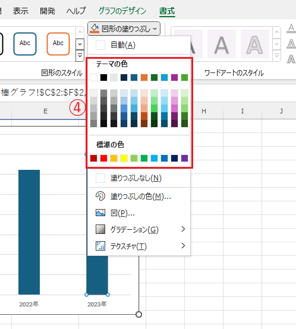The image size is (296, 329).
Task: Open the ヘルプ tab
Action: point(76,11)
